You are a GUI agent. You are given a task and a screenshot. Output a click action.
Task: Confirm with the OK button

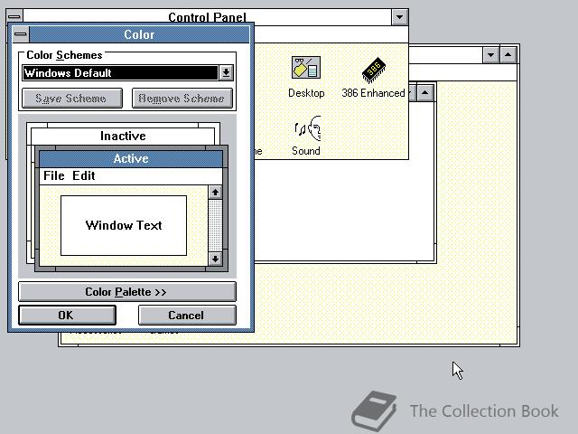67,316
